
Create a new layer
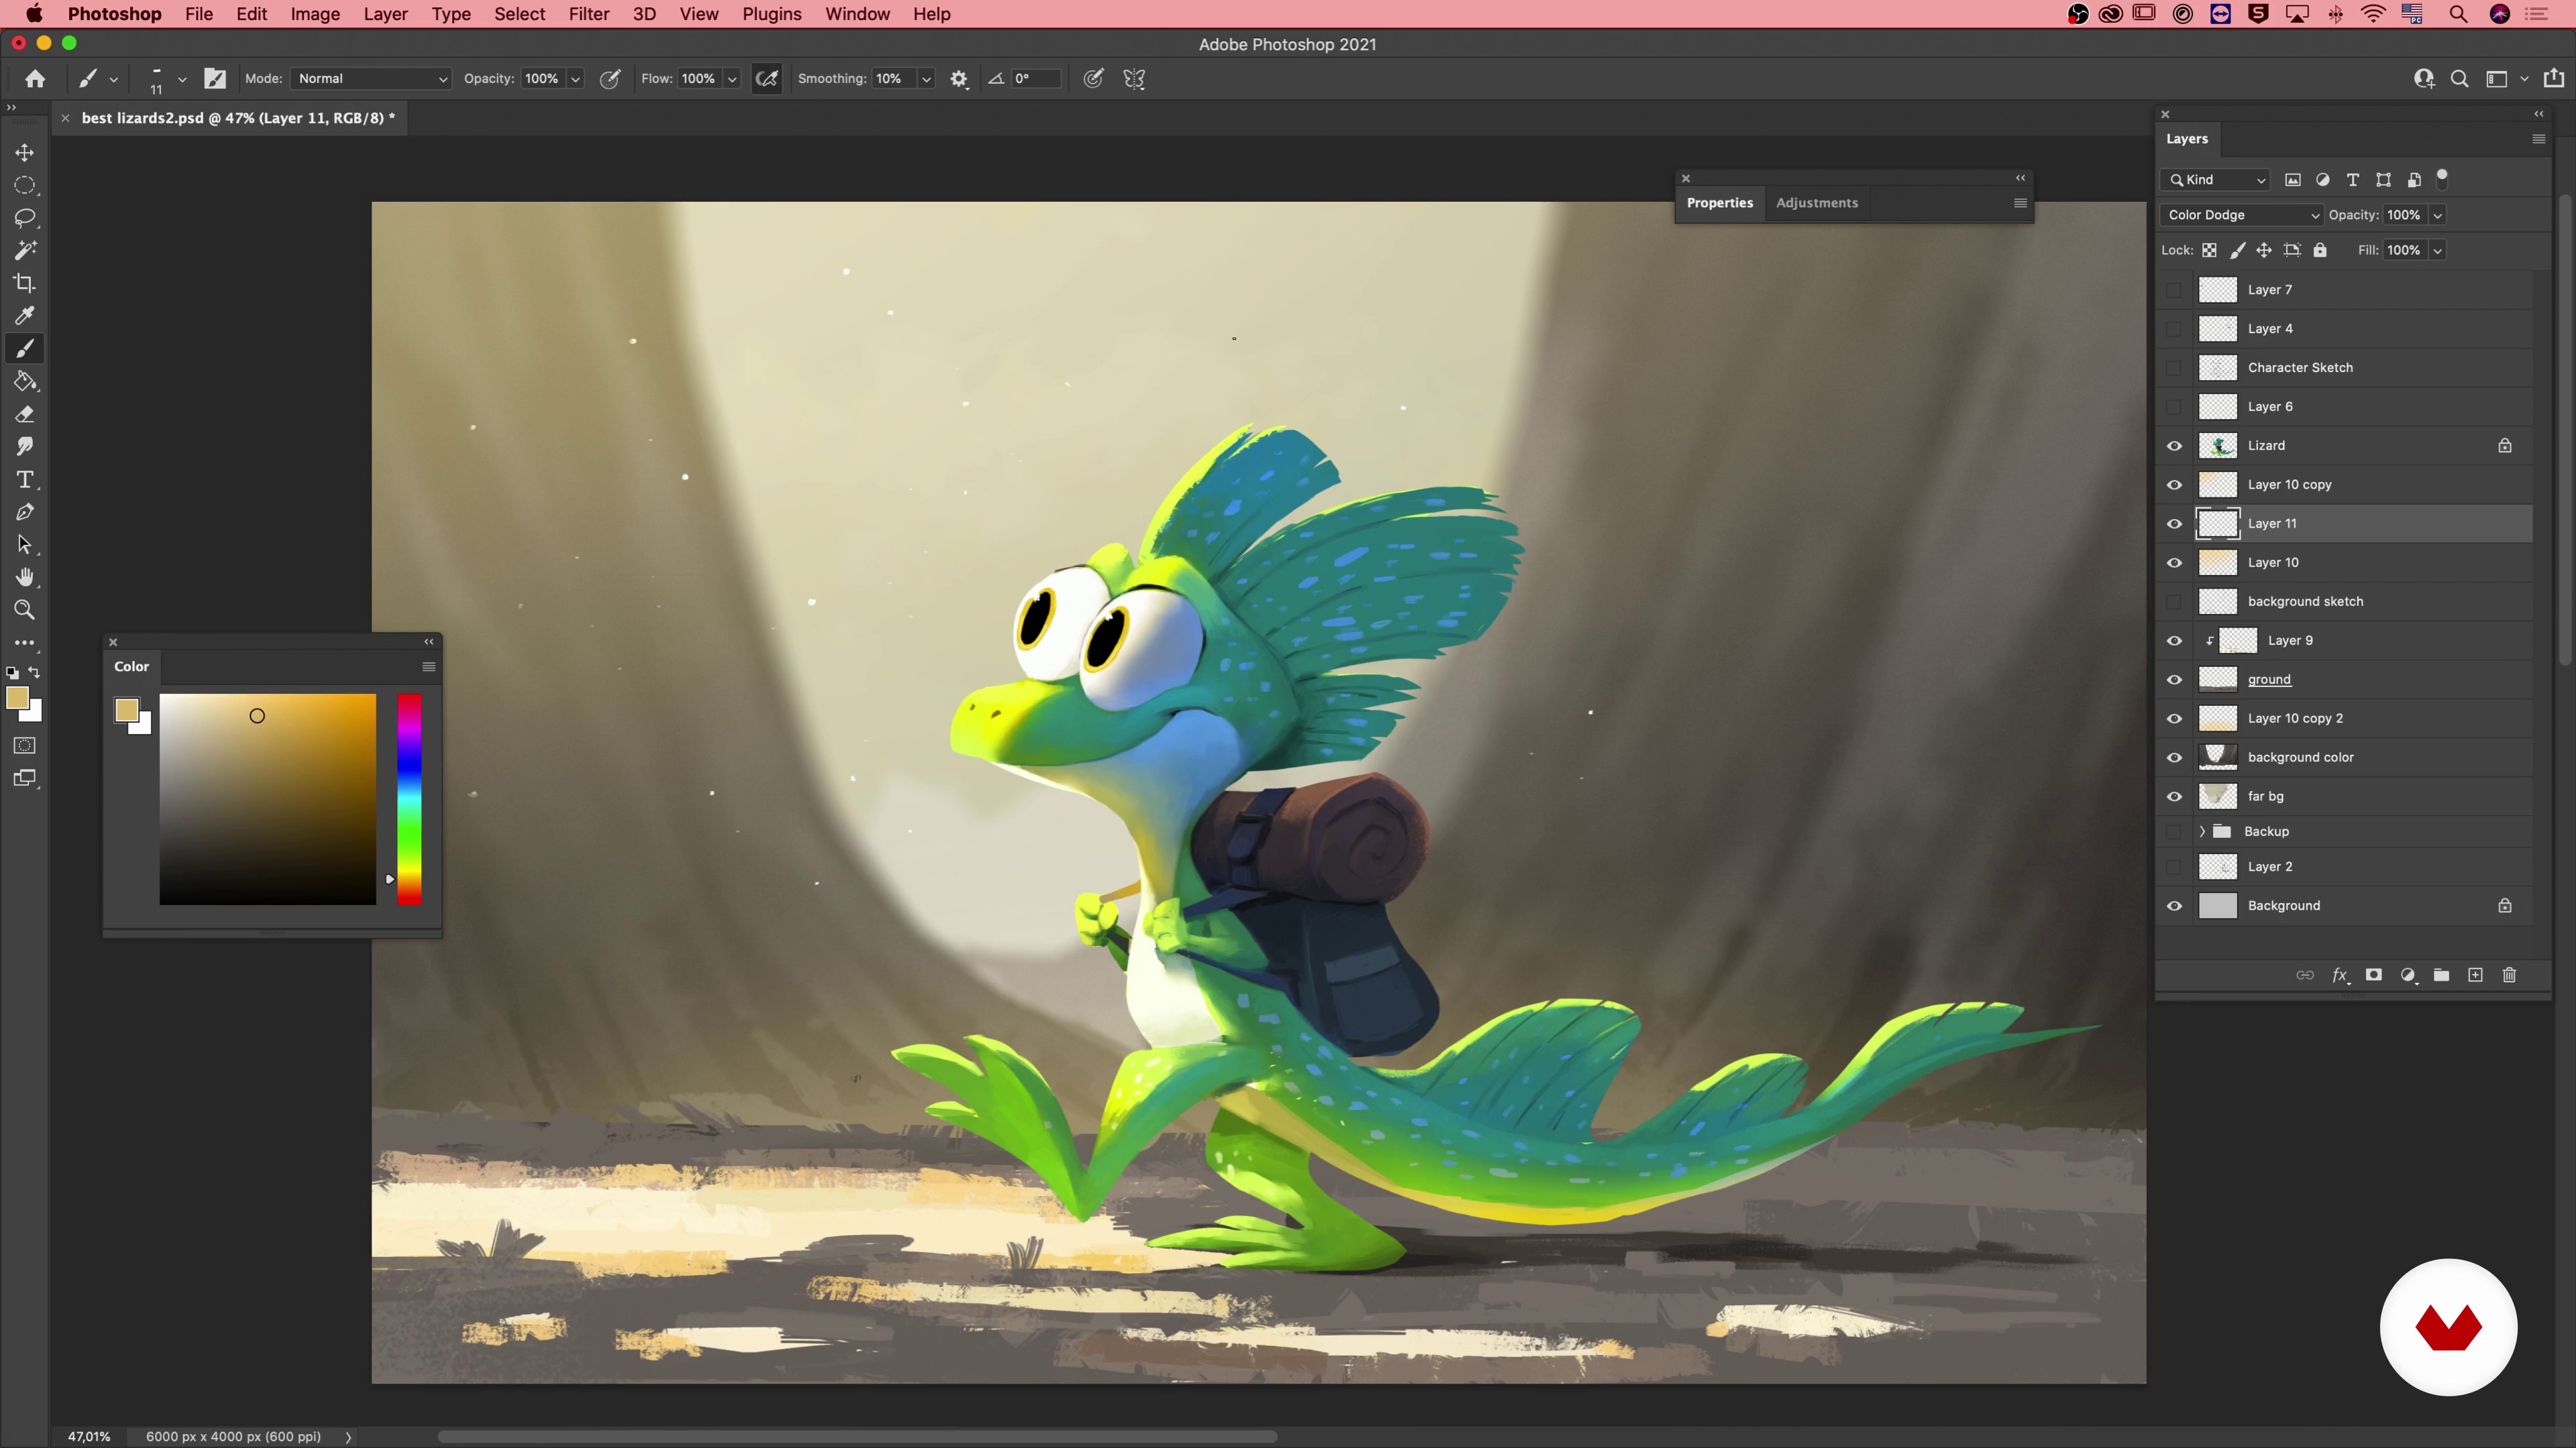tap(2475, 975)
